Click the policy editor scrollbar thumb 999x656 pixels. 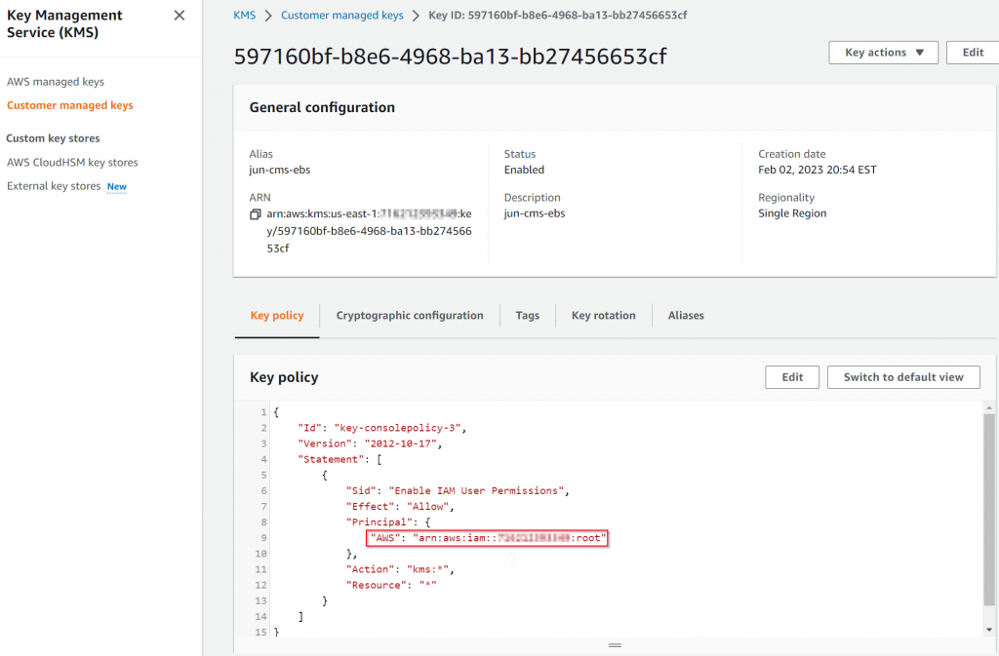click(x=989, y=509)
